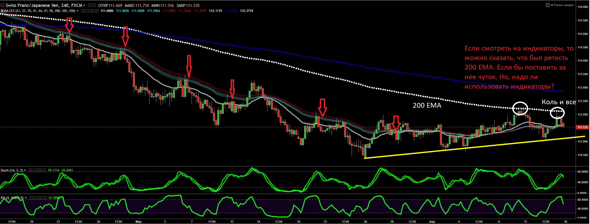Open settings gear of Stoch (14, 3, 3)
This screenshot has width=590, height=224.
tap(35, 170)
